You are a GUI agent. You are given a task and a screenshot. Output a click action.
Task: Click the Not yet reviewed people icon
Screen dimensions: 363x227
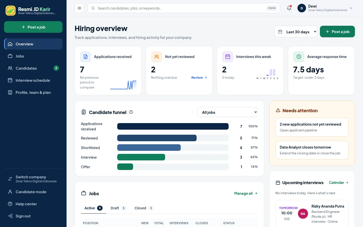point(157,57)
